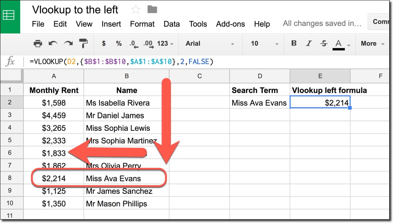Increase decimal places
Viewport: 393px width, 223px height.
tap(148, 44)
